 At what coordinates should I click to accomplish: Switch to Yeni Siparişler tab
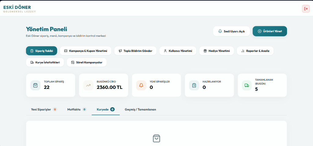44,109
